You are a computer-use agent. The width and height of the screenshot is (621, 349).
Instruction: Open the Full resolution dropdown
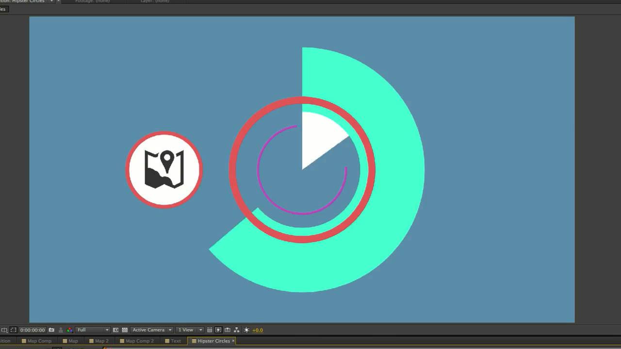pos(93,330)
